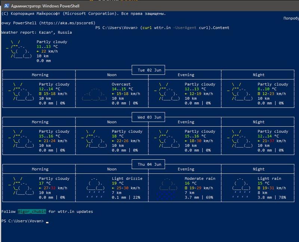Click the 'Noon' header under Wed 03 Jun

click(x=112, y=122)
